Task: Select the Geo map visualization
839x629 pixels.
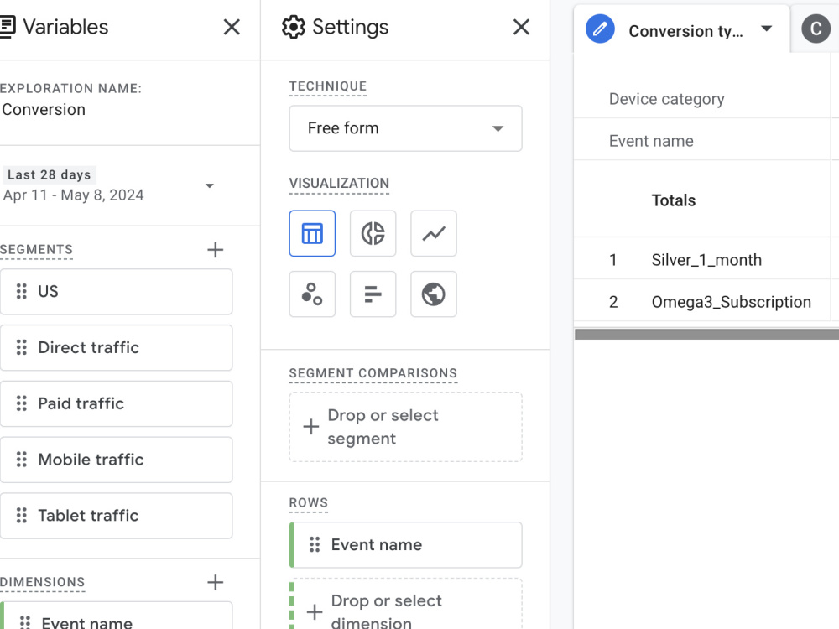Action: tap(434, 294)
